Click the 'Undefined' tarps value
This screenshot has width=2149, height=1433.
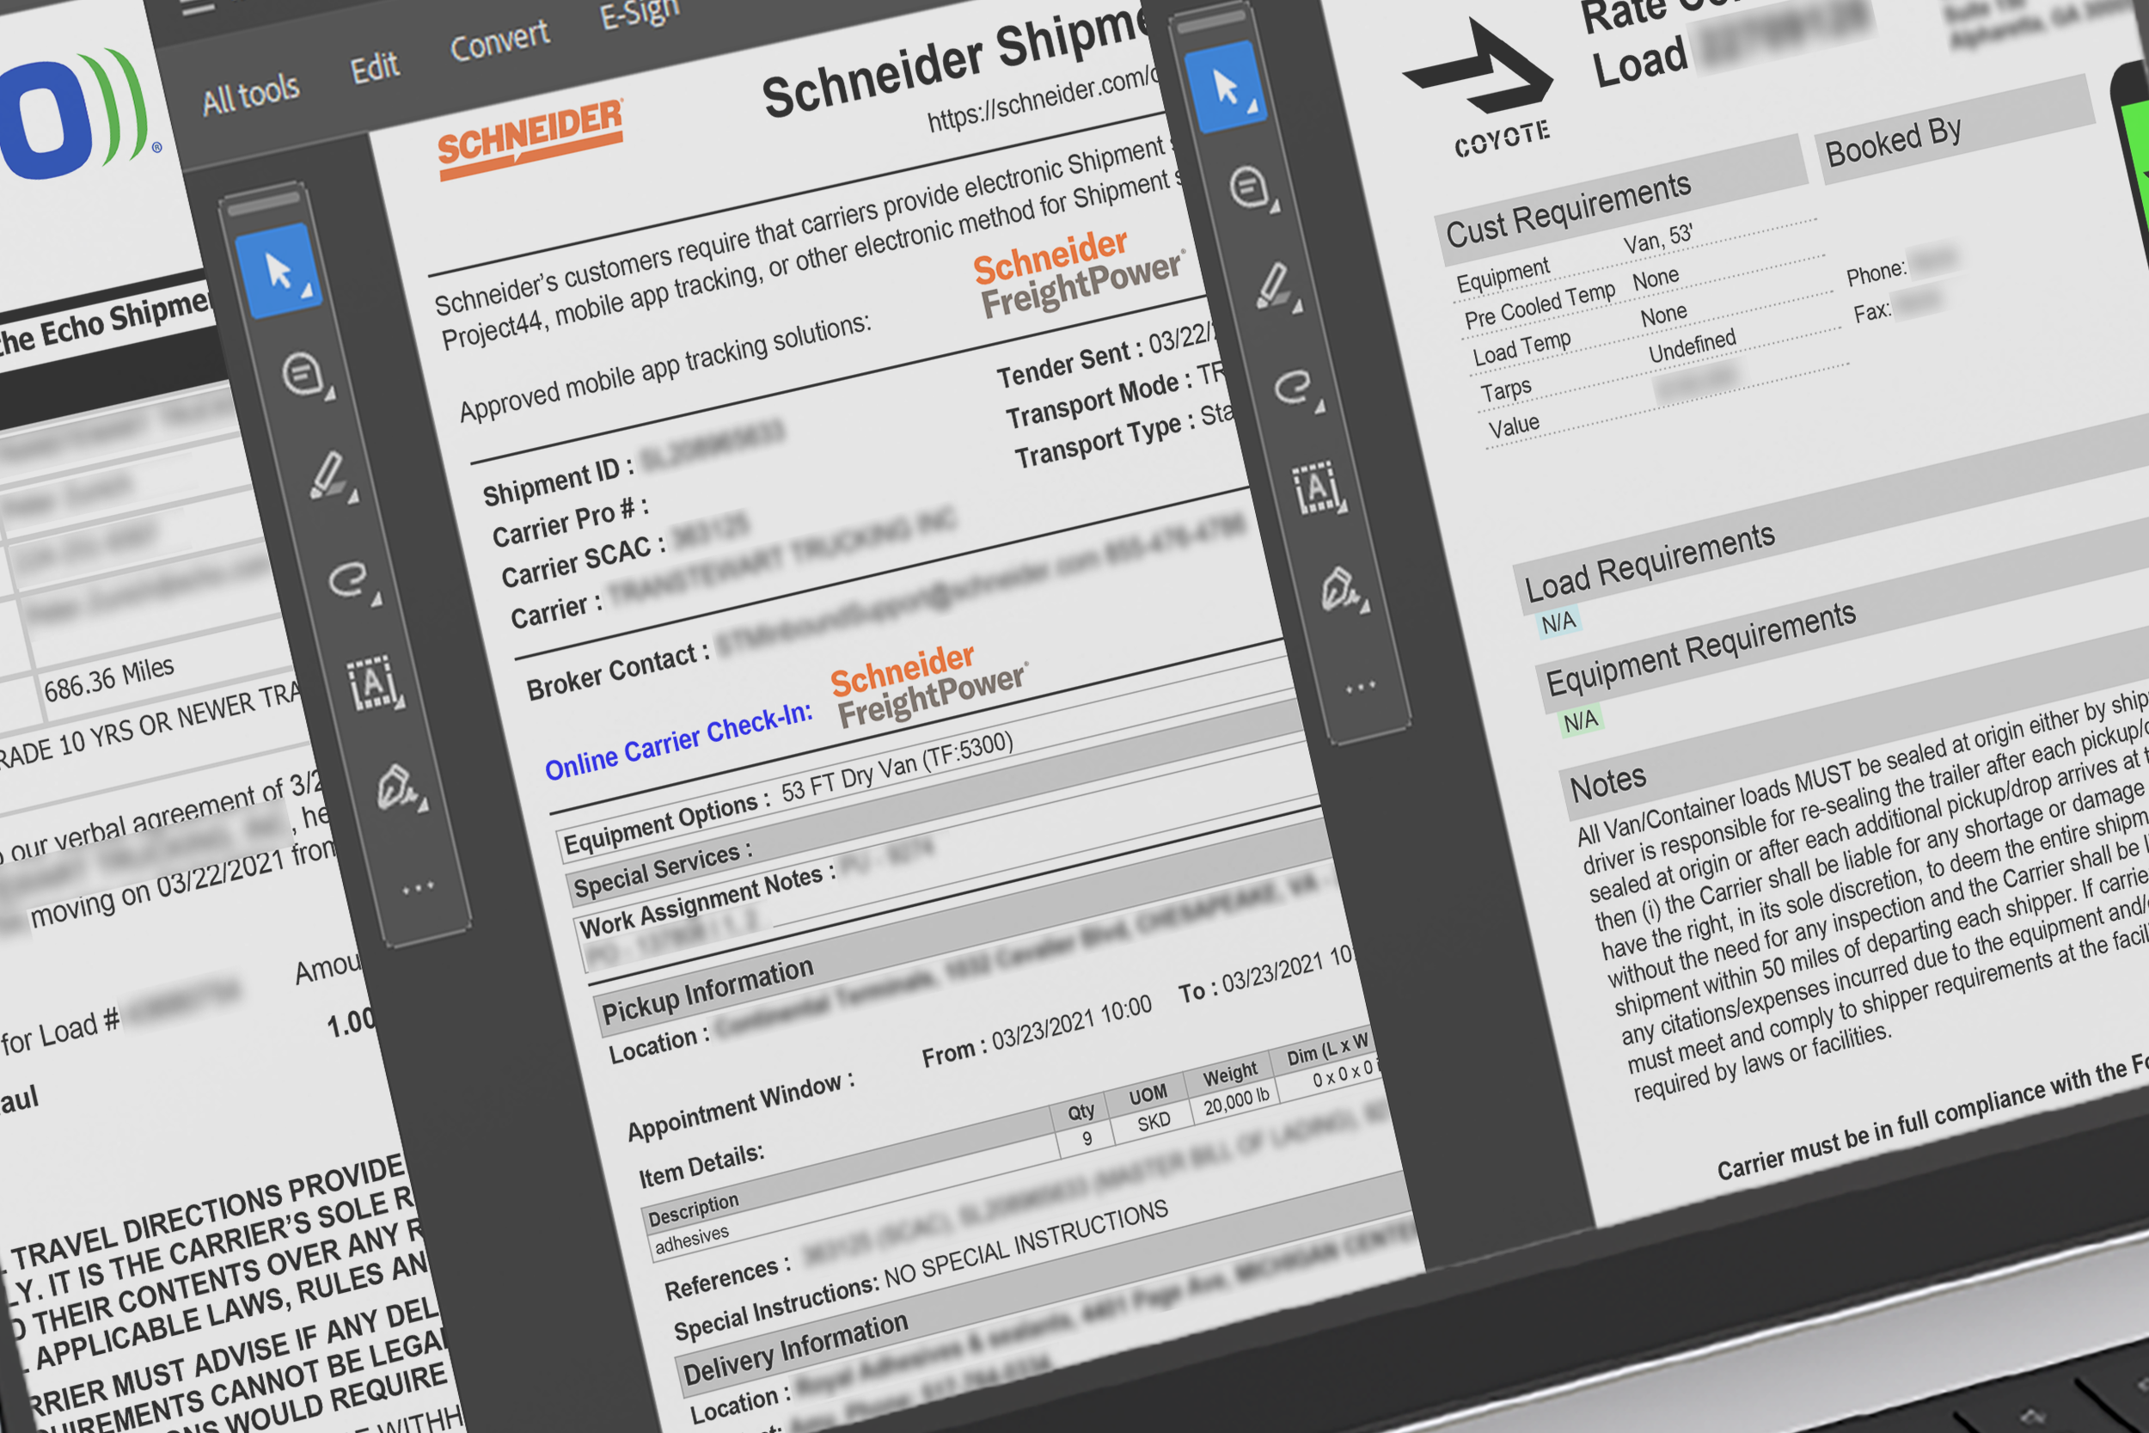coord(1693,346)
